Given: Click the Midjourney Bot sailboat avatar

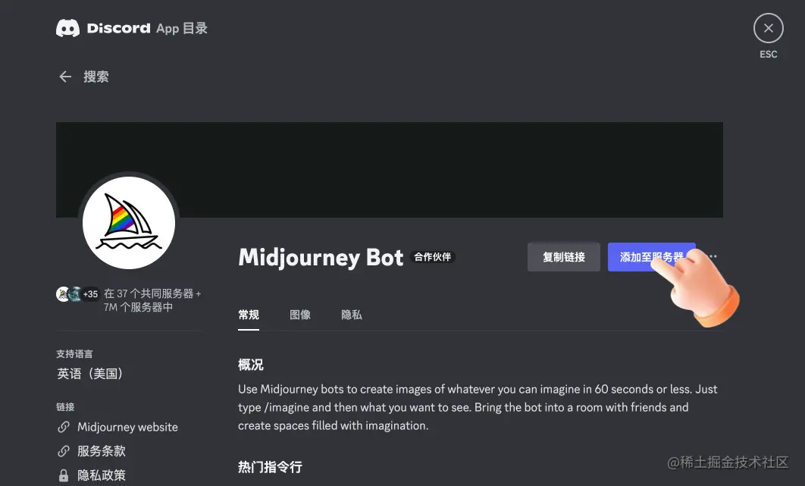Looking at the screenshot, I should coord(129,222).
